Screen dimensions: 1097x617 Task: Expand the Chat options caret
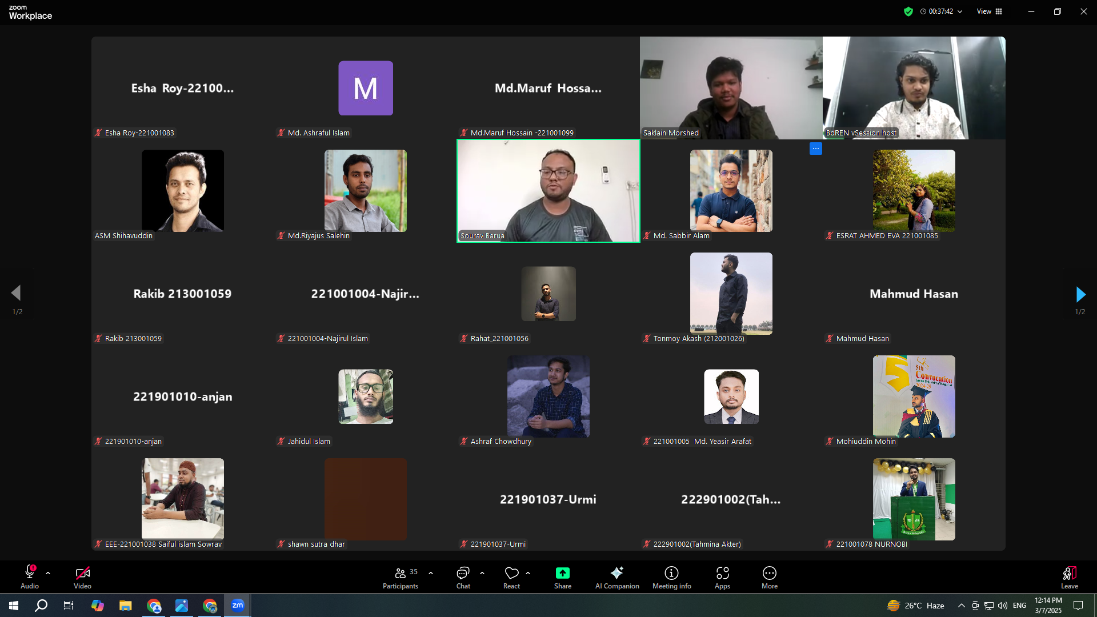482,573
